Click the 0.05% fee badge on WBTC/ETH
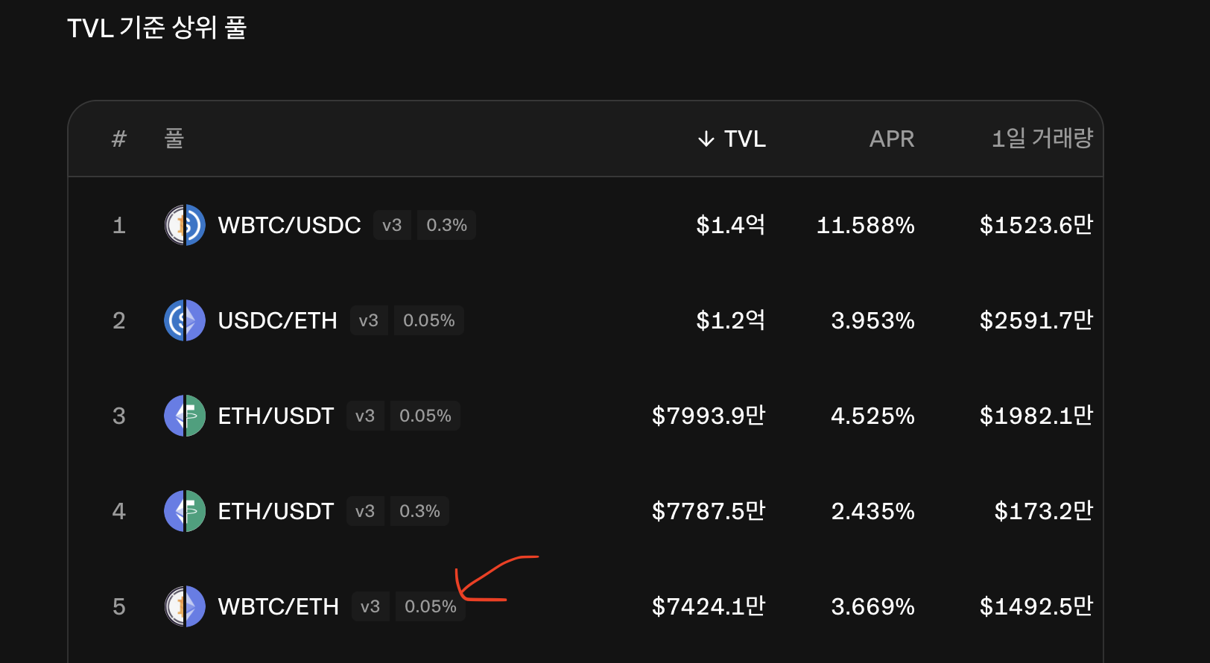 click(x=430, y=606)
